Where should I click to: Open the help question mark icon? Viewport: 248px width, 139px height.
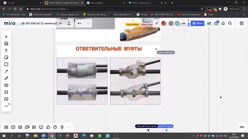pos(216,23)
